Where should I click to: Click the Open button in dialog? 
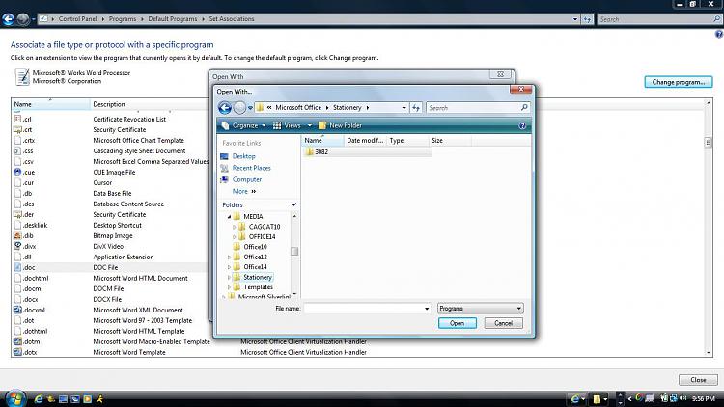pyautogui.click(x=458, y=323)
